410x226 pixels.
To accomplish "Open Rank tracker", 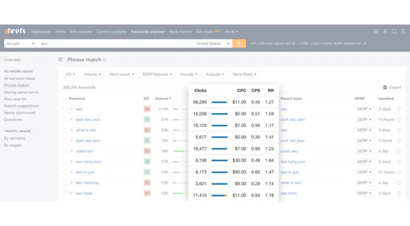I will [x=180, y=31].
